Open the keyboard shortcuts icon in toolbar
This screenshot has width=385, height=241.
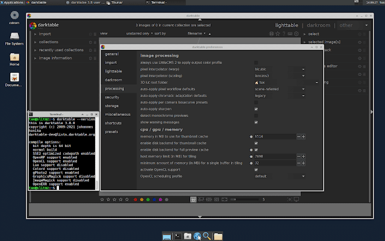click(290, 34)
